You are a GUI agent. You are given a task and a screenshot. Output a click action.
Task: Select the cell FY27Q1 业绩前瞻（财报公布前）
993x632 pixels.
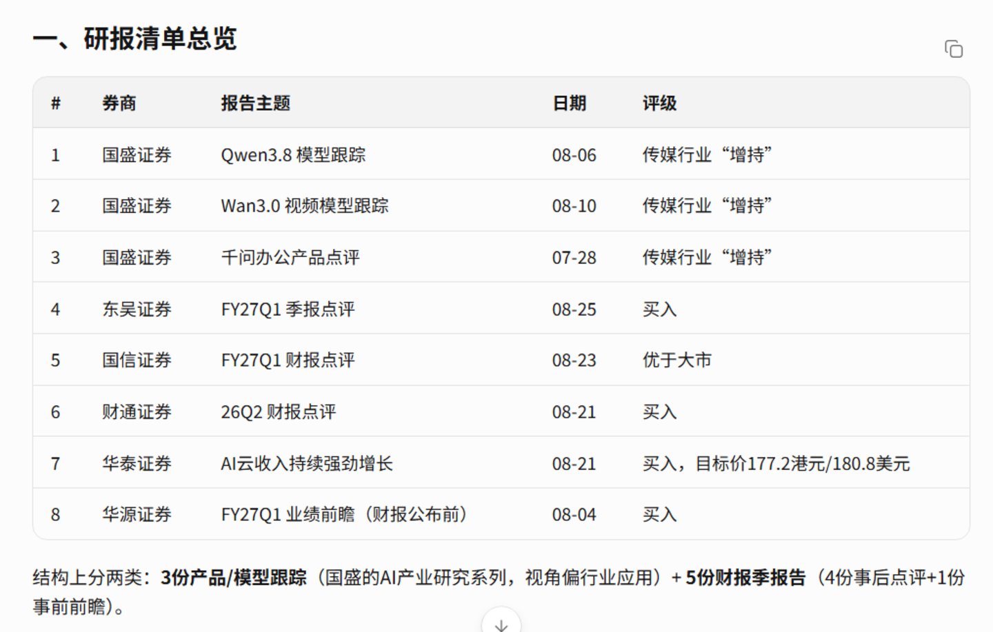coord(345,515)
